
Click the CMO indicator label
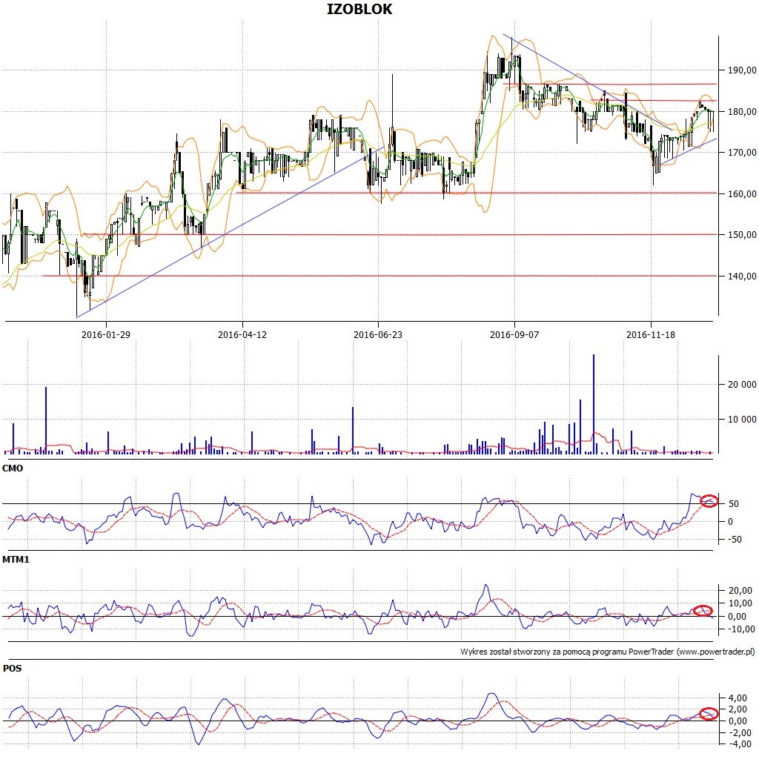coord(13,468)
